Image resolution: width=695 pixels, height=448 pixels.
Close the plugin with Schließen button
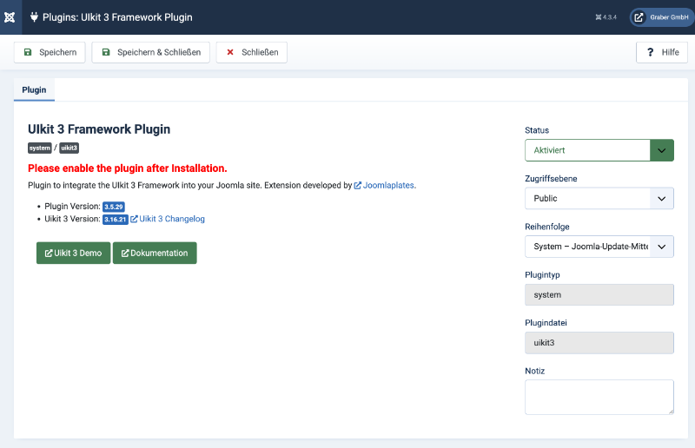tap(252, 52)
